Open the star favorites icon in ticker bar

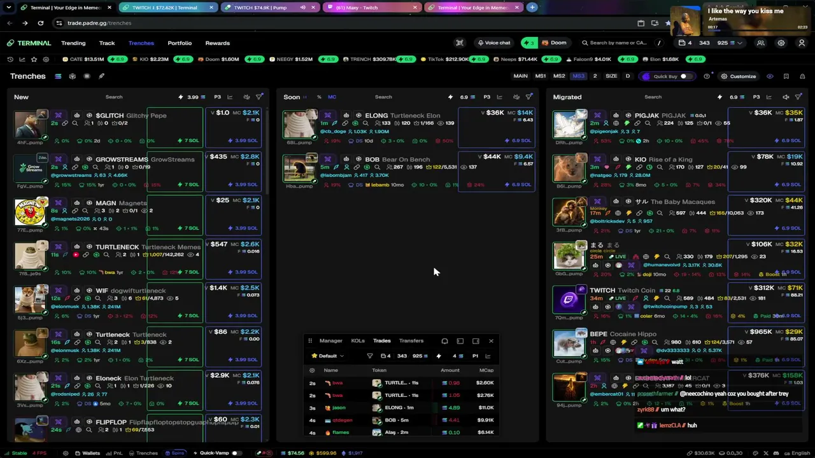pyautogui.click(x=34, y=59)
